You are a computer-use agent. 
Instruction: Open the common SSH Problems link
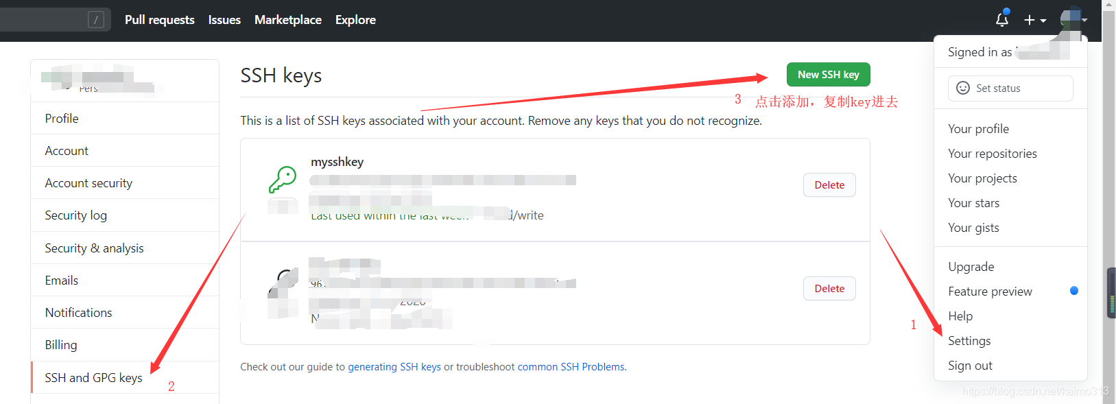point(571,367)
